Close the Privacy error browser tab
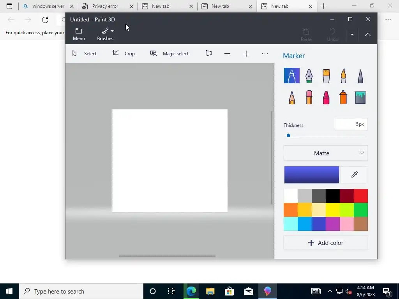The width and height of the screenshot is (399, 299). click(x=132, y=6)
